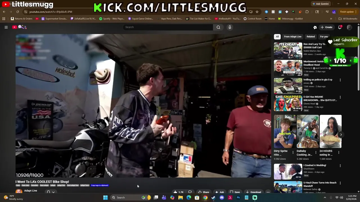This screenshot has height=202, width=360.
Task: Open options for I Crashed A Wedding
Action: click(x=340, y=166)
